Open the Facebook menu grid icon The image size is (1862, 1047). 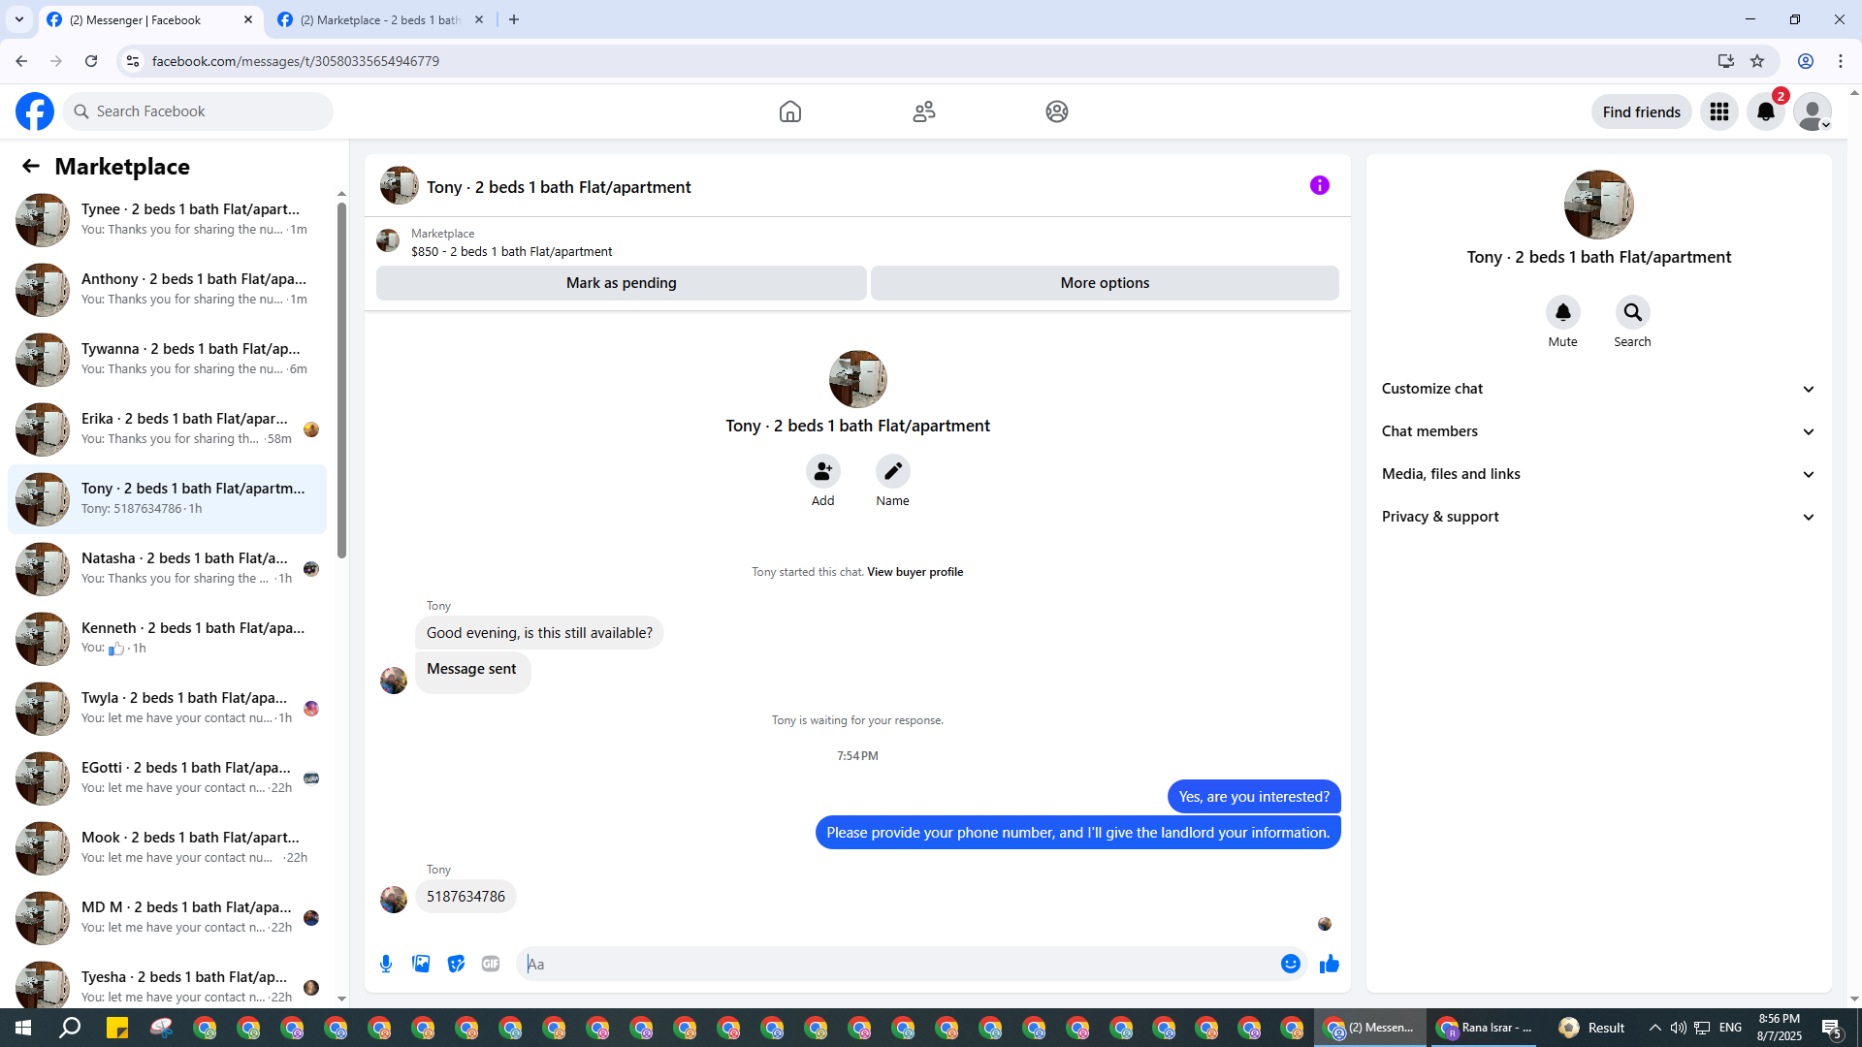coord(1719,111)
